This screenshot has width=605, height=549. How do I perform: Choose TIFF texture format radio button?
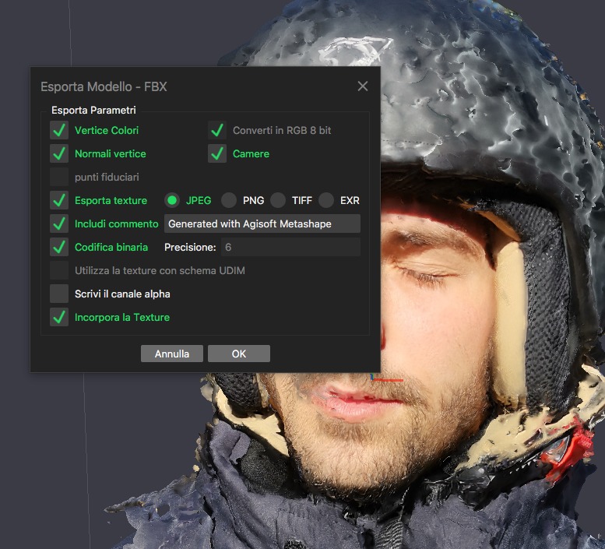278,200
